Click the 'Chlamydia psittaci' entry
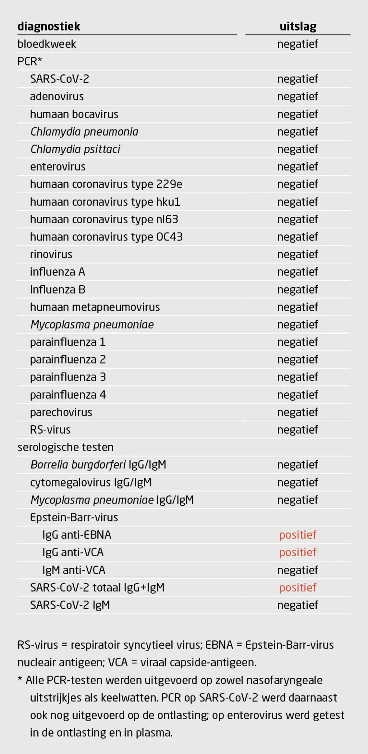368x754 pixels. click(75, 149)
